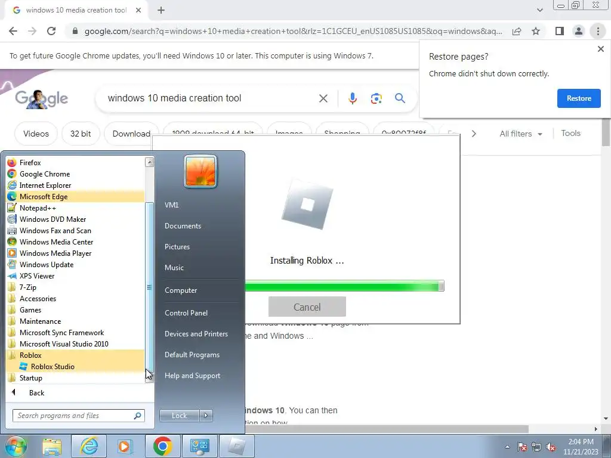Click the Google search magnifier
The image size is (611, 458).
point(400,98)
